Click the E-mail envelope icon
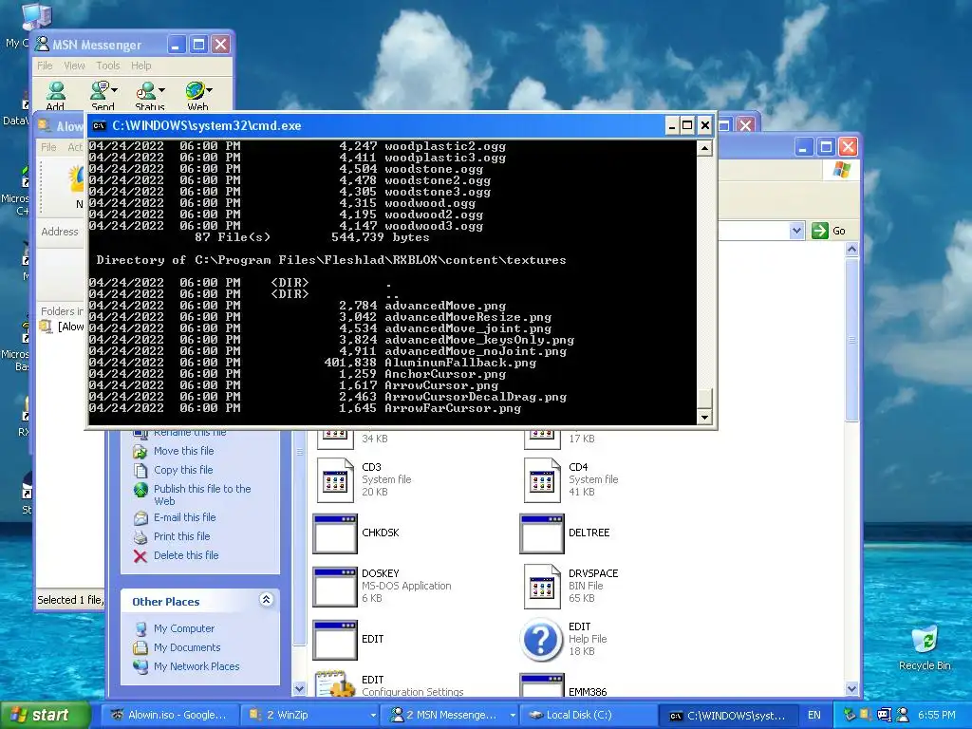Viewport: 972px width, 729px height. coord(140,517)
